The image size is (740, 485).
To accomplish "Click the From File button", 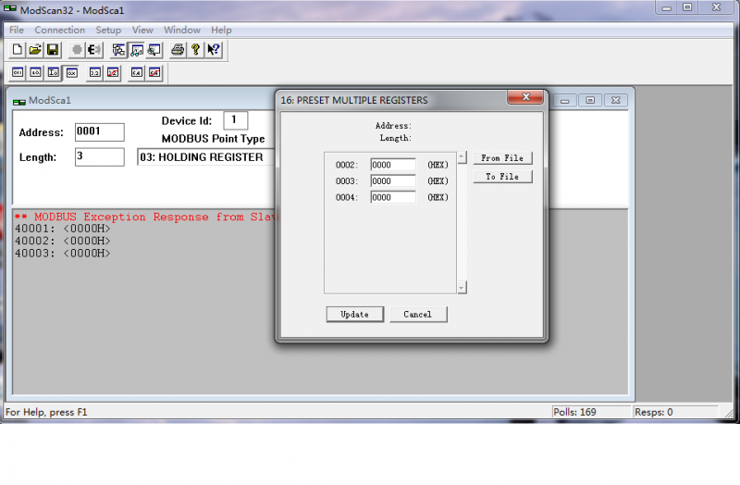I will point(502,158).
